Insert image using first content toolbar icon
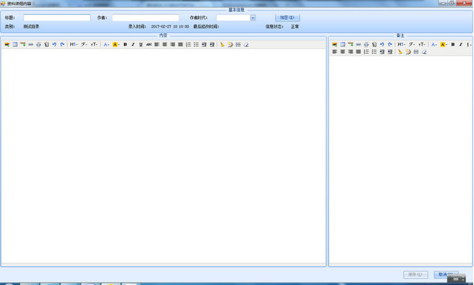 click(x=7, y=44)
